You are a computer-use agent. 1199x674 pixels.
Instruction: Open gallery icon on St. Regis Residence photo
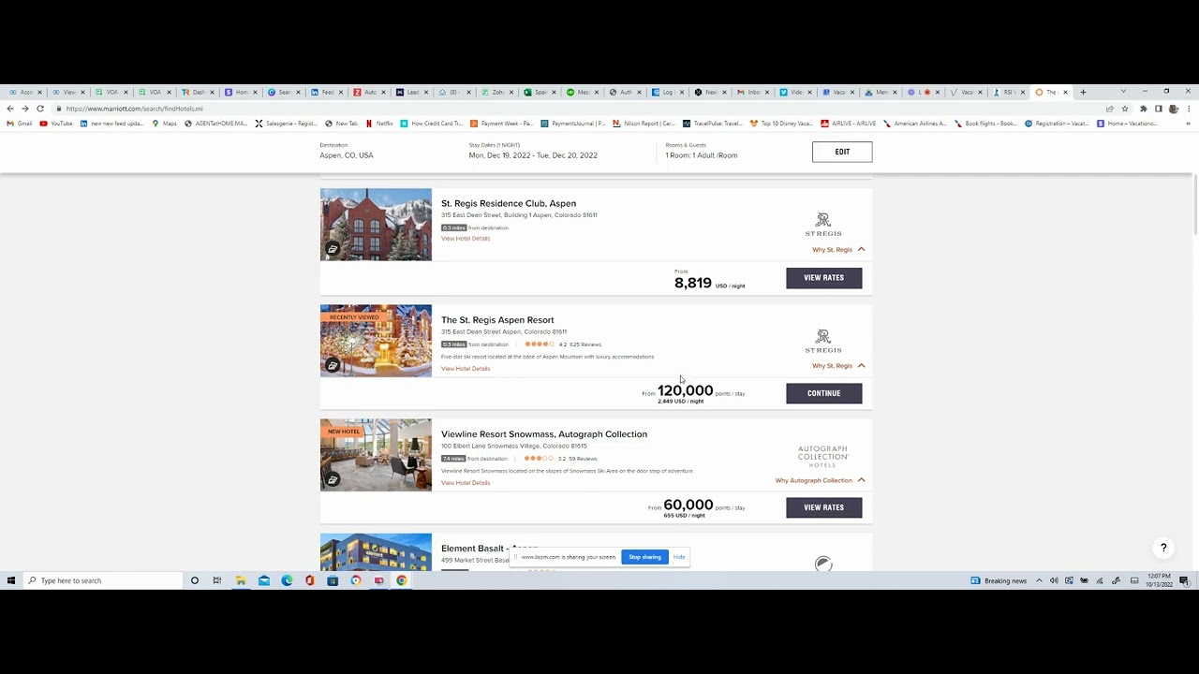(332, 249)
